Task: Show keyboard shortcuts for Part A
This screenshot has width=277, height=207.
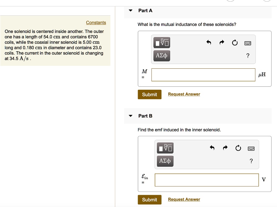Action: 248,43
